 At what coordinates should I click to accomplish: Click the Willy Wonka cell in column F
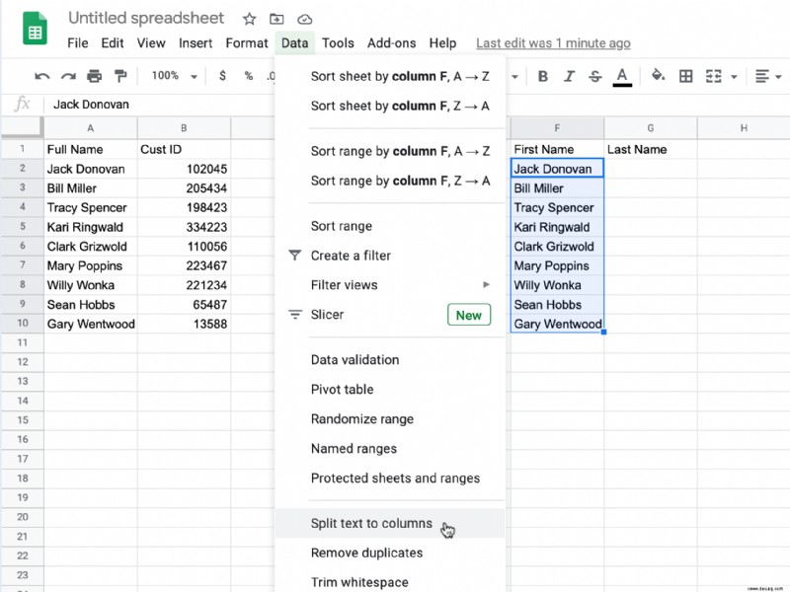(557, 285)
